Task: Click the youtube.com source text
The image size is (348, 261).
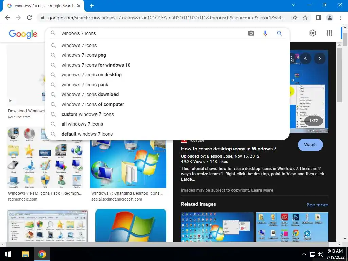Action: point(19,117)
